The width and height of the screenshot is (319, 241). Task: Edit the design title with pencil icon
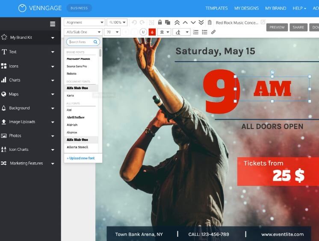tap(263, 22)
